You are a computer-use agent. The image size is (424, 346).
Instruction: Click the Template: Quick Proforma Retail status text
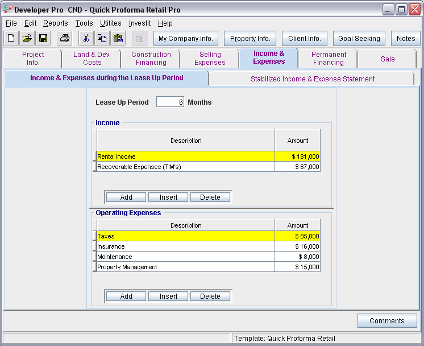[285, 339]
